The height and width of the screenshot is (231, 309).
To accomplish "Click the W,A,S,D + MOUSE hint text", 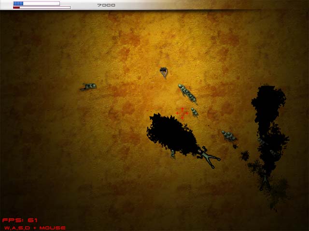I will coord(35,228).
